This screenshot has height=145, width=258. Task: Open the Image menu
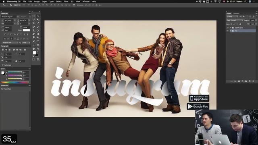37,2
